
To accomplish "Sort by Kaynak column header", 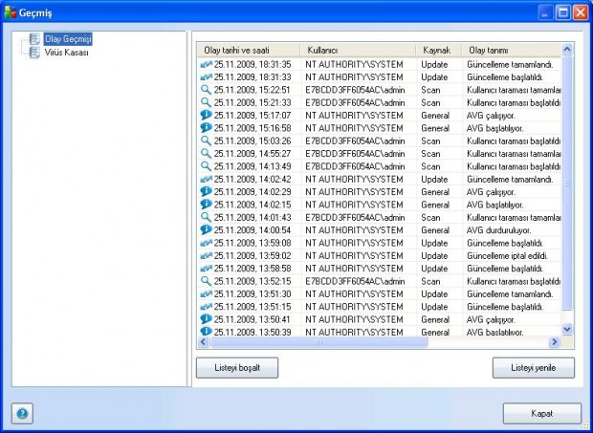I will pyautogui.click(x=437, y=49).
